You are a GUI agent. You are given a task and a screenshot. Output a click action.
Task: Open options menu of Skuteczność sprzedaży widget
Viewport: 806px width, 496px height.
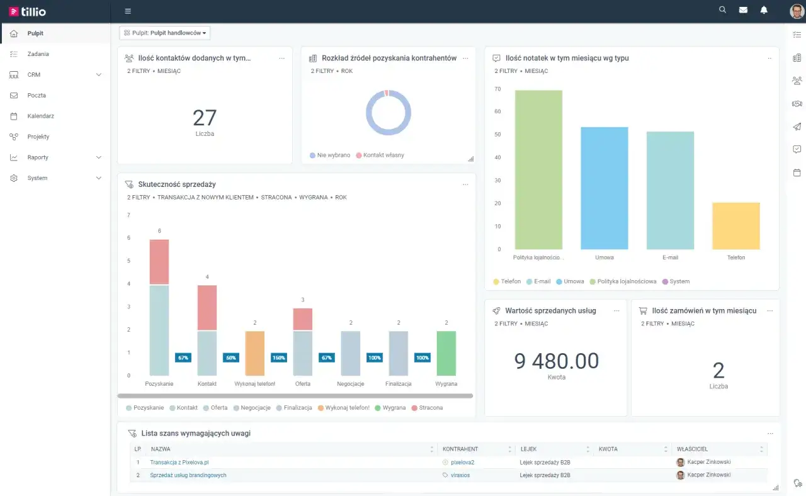[x=465, y=184]
